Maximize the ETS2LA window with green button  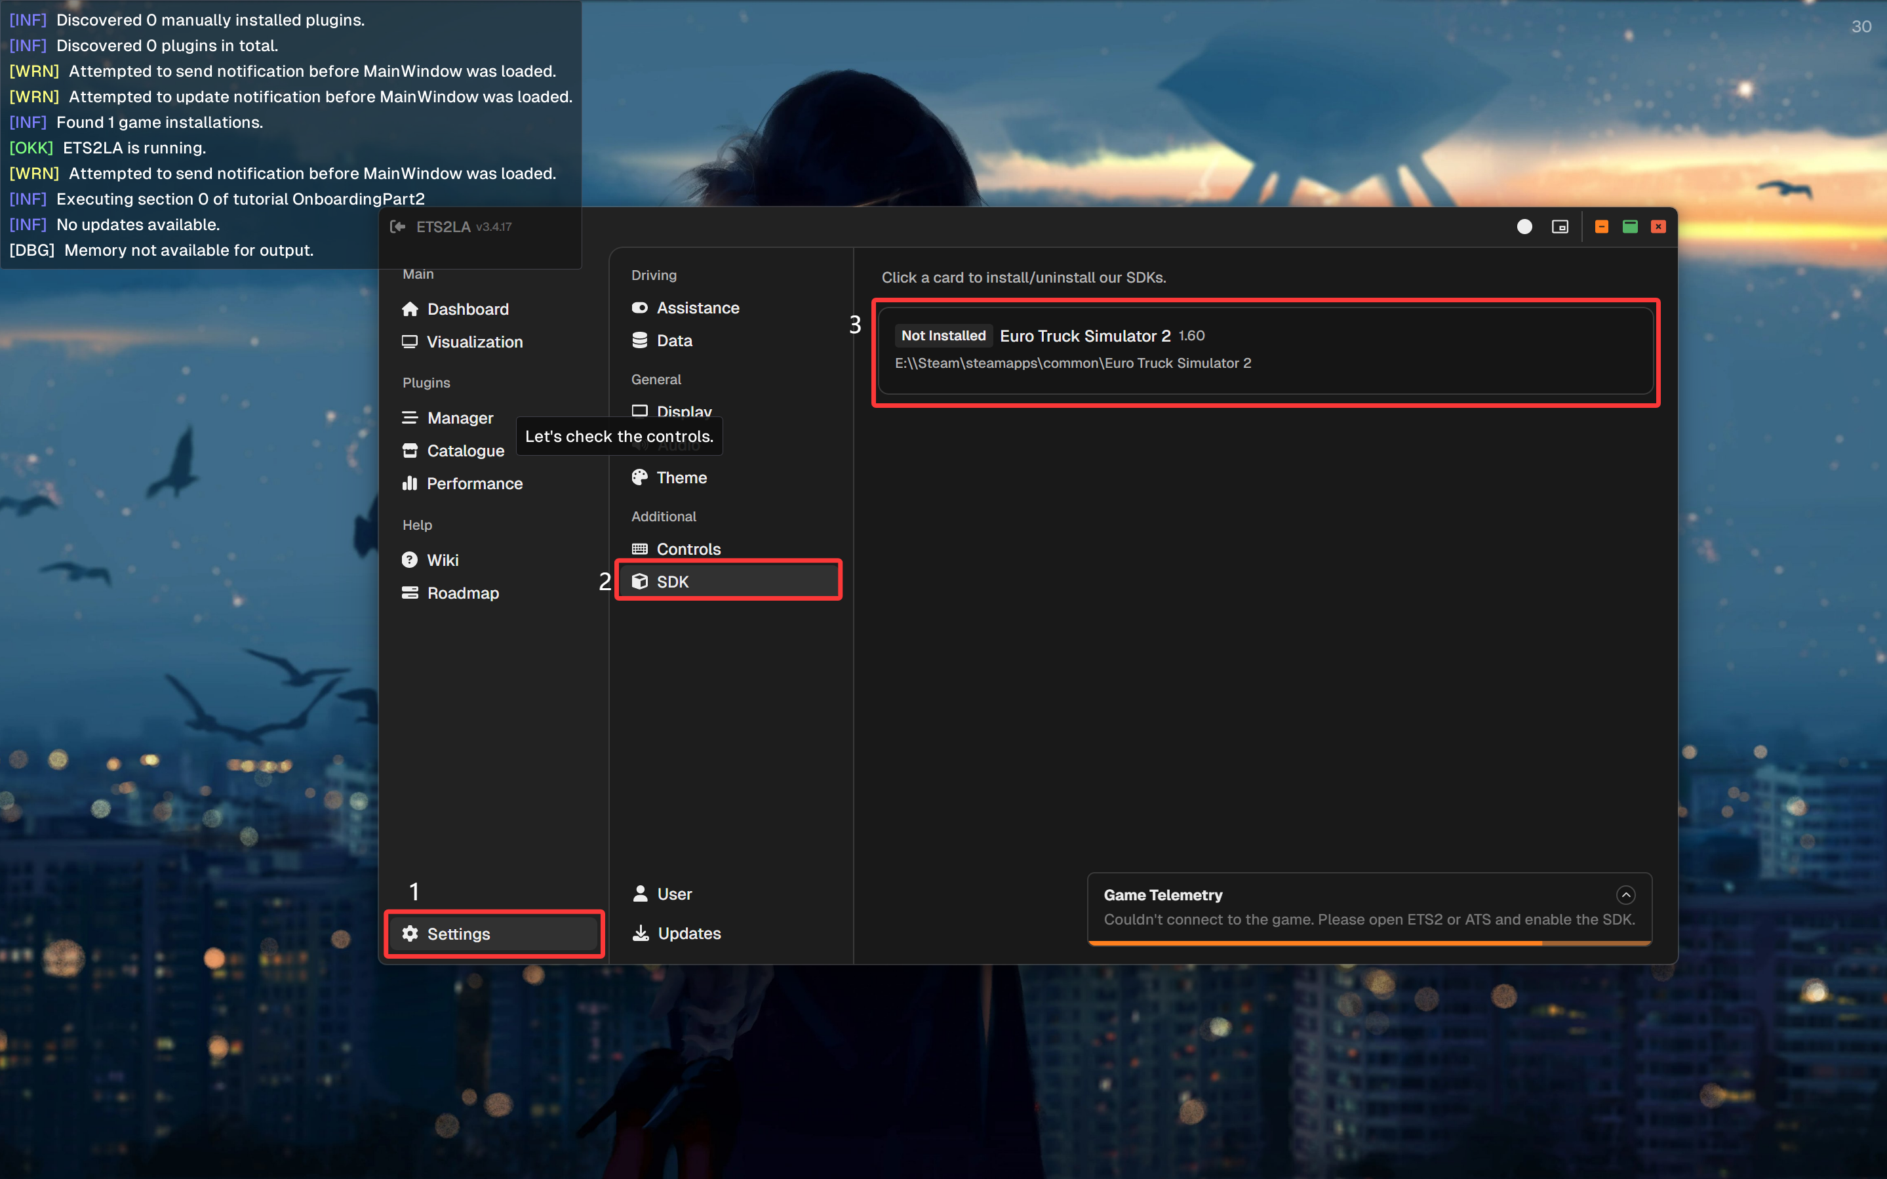(1630, 227)
